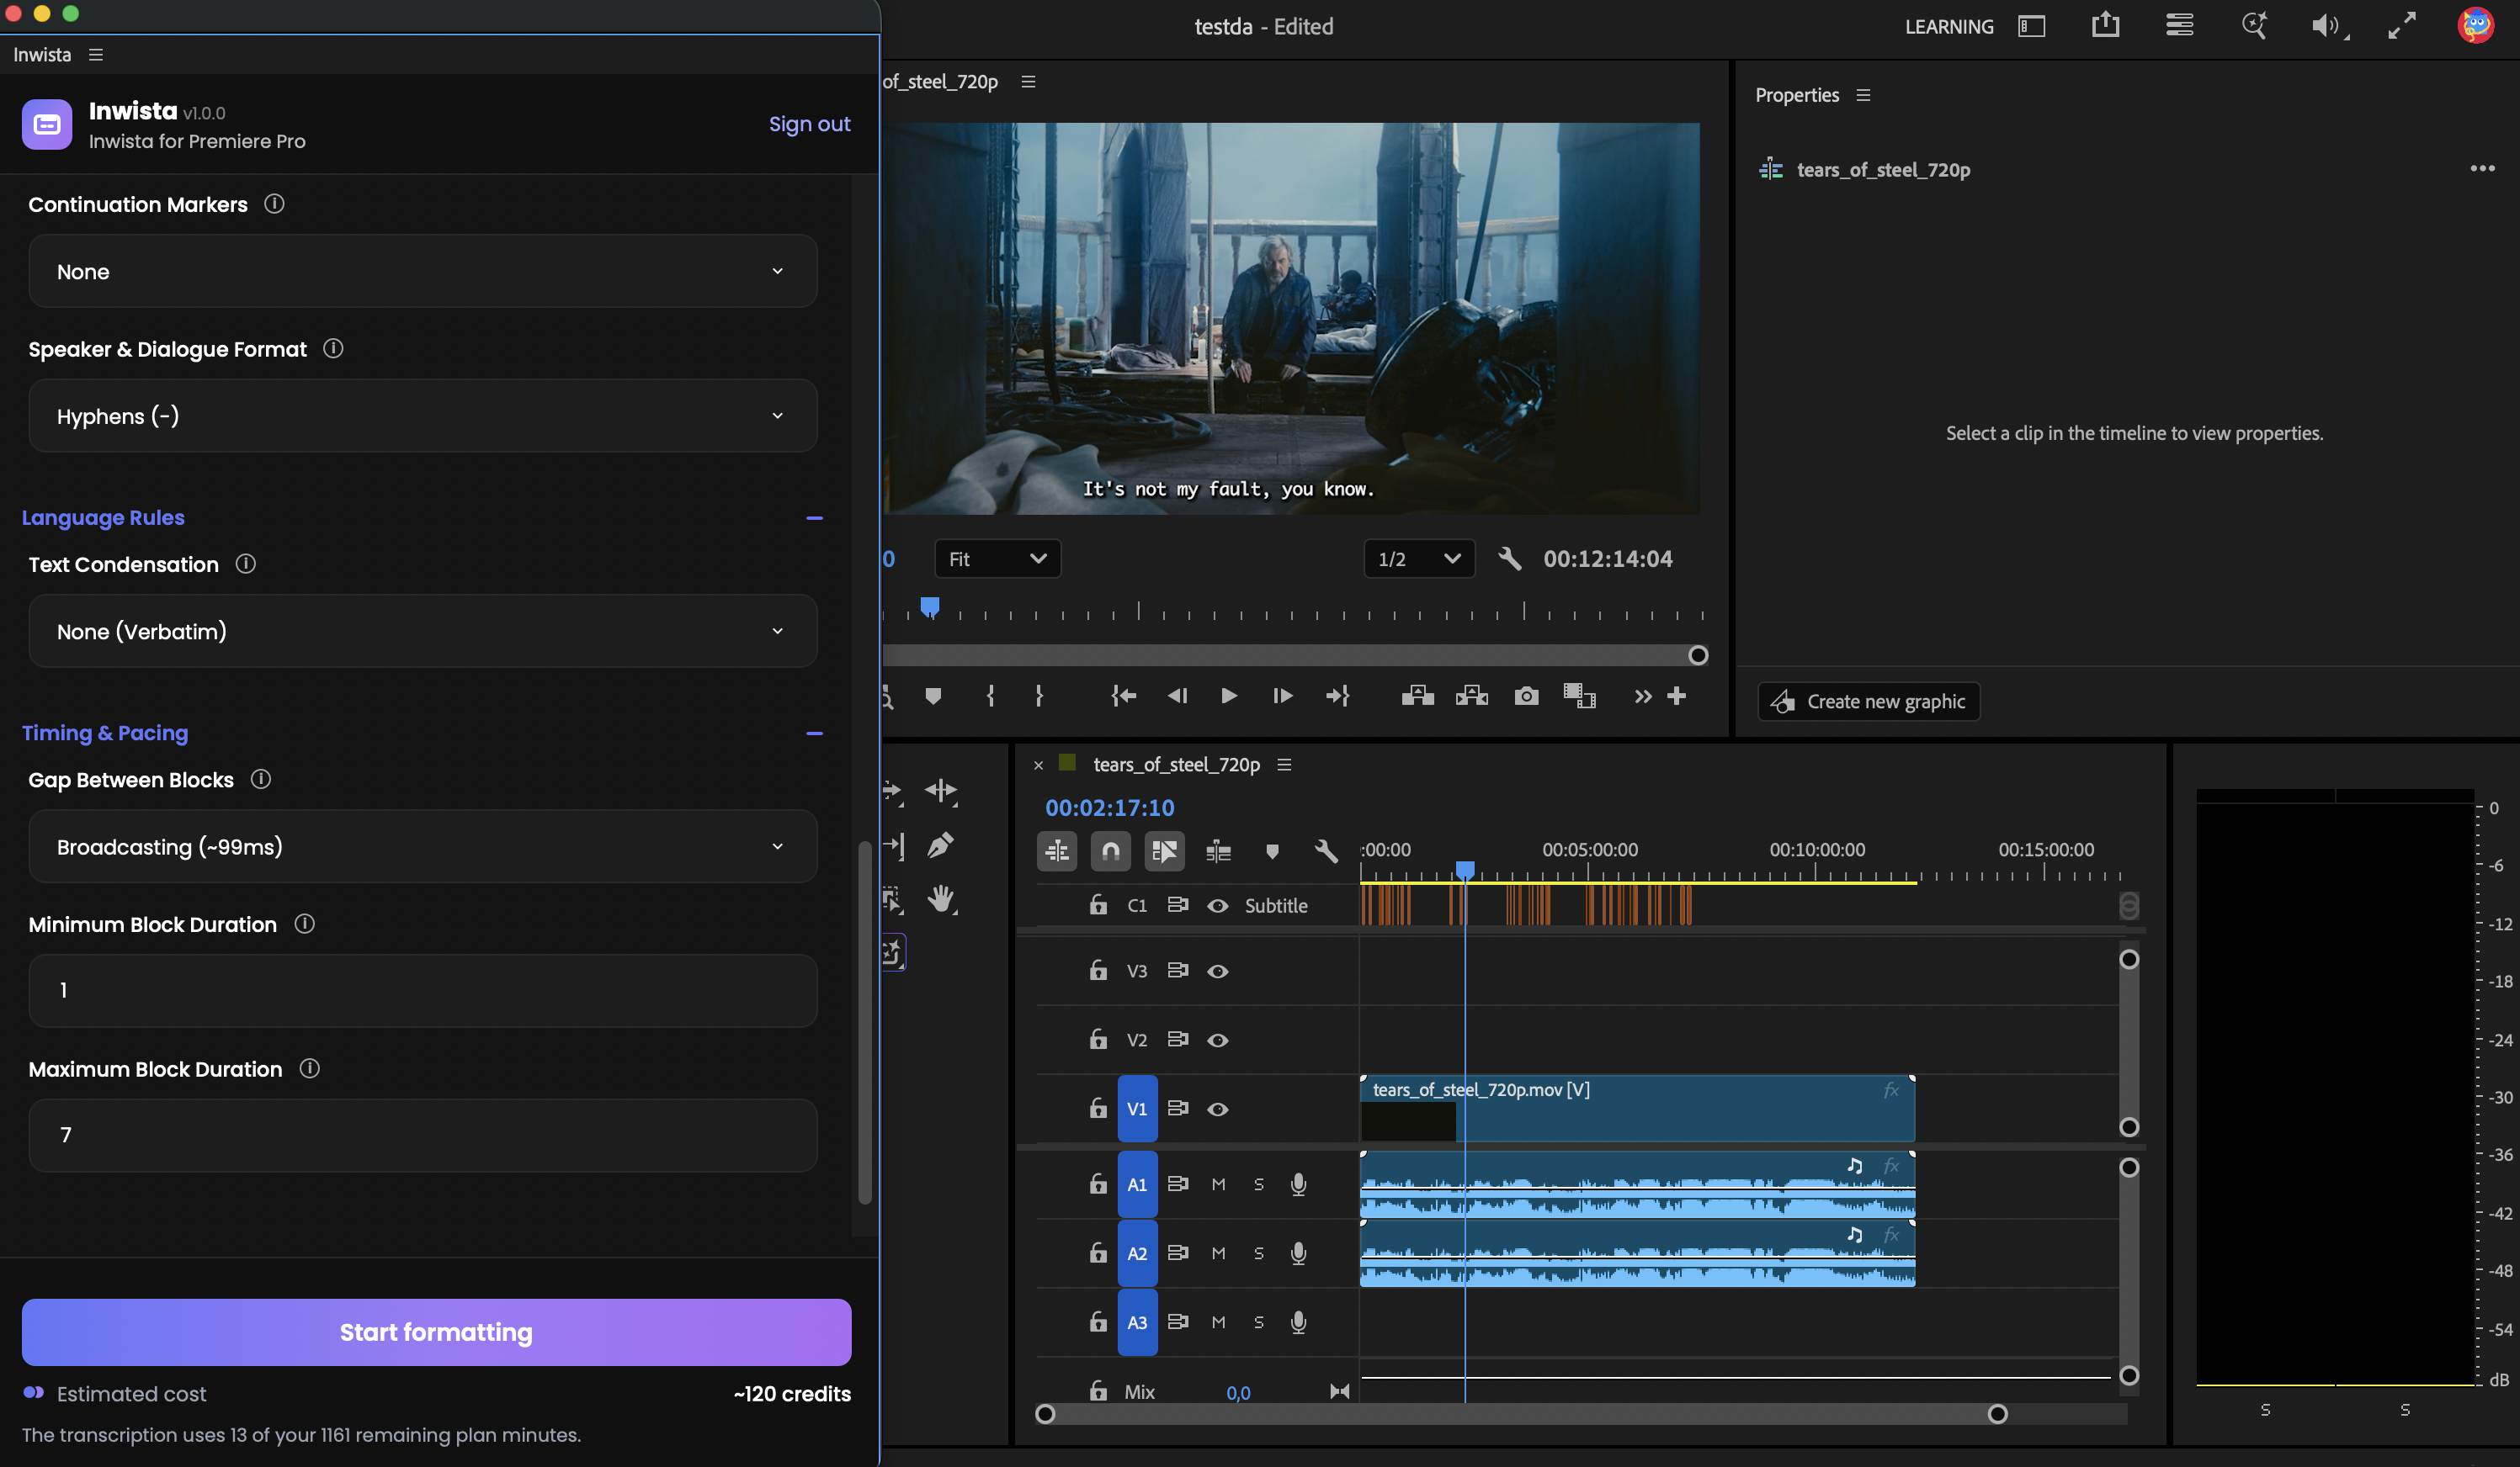Click LEARNING workspace label
Screen dimensions: 2520x1467
click(1949, 27)
